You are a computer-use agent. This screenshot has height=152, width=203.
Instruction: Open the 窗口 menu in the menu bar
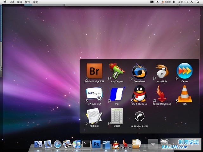pos(28,2)
